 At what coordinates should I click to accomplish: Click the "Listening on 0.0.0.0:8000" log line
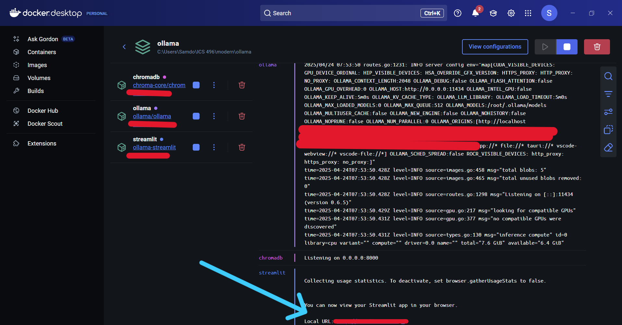tap(341, 258)
